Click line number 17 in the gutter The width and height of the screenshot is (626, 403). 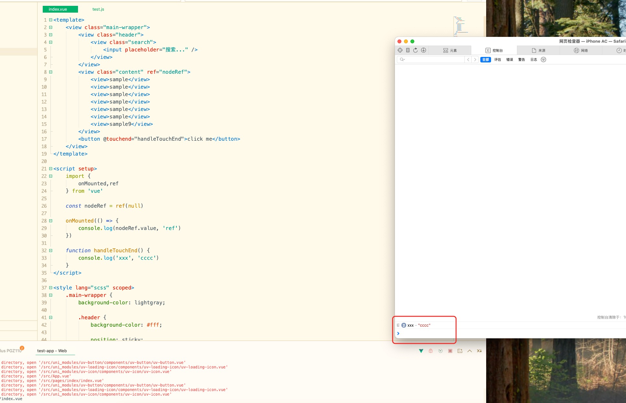(x=44, y=139)
